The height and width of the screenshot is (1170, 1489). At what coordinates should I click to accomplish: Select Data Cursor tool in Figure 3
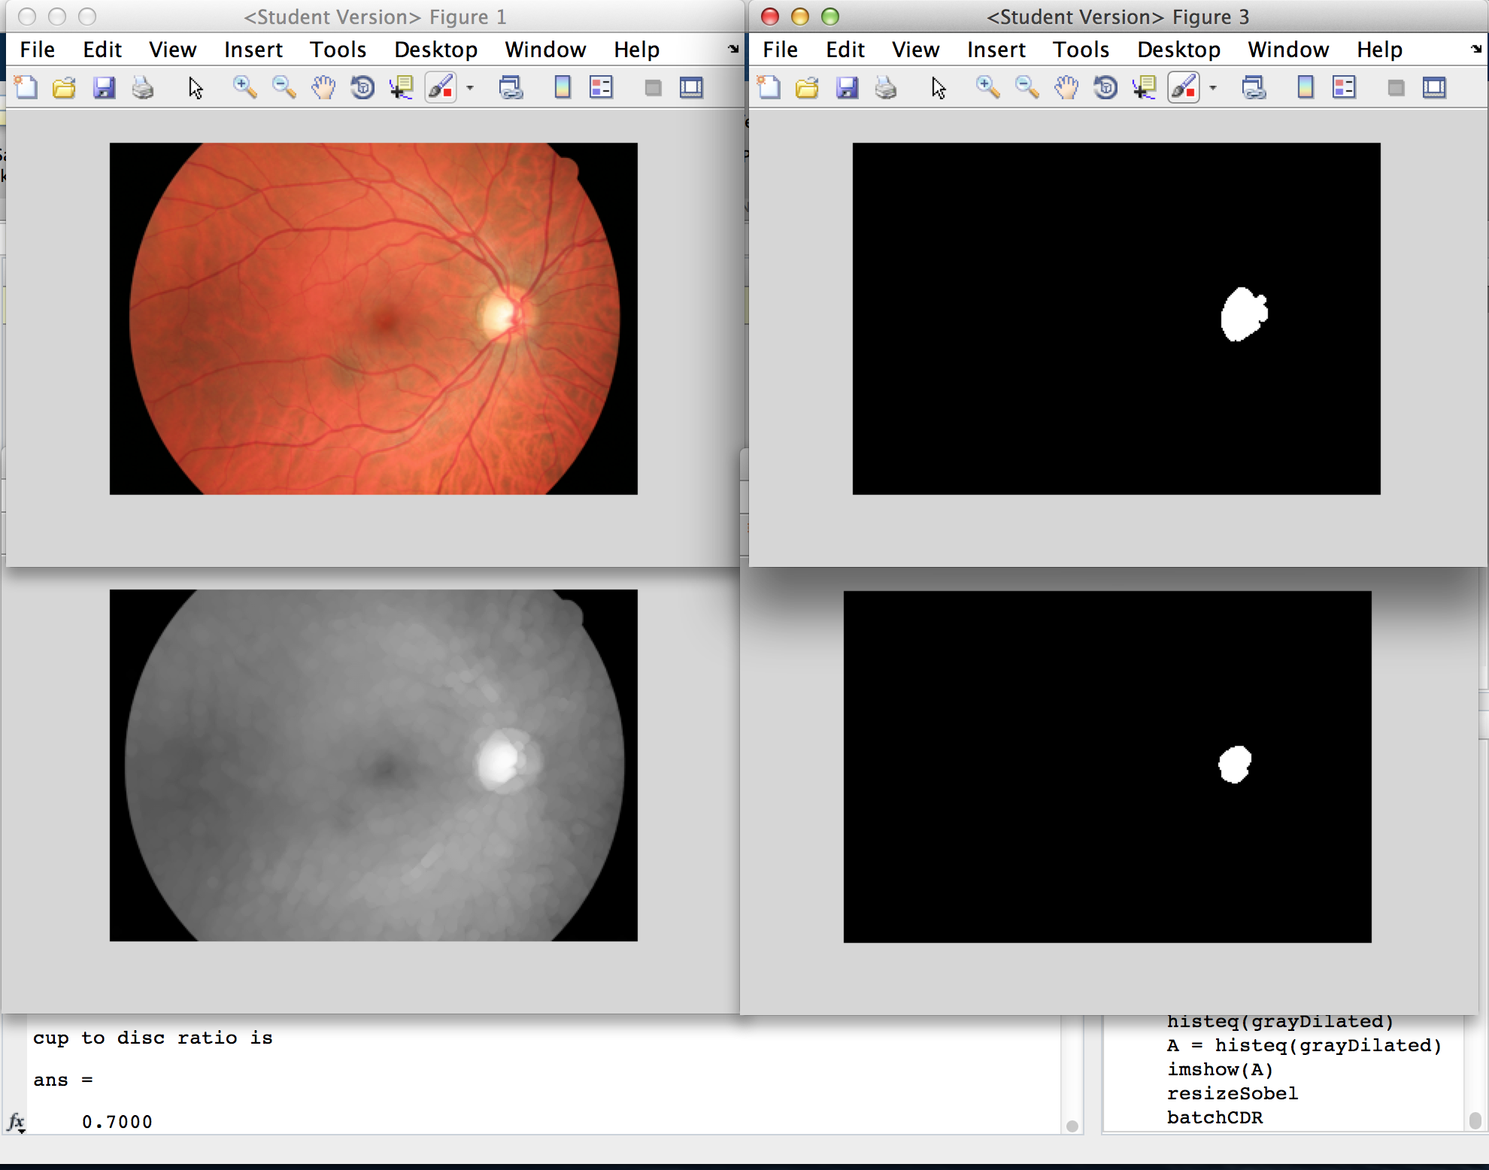[1144, 88]
